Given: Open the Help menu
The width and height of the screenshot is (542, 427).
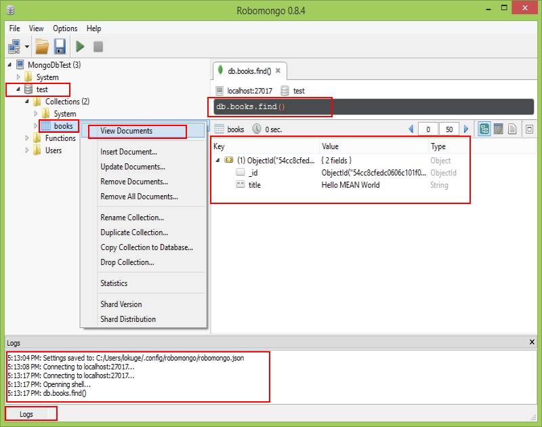Looking at the screenshot, I should (93, 28).
